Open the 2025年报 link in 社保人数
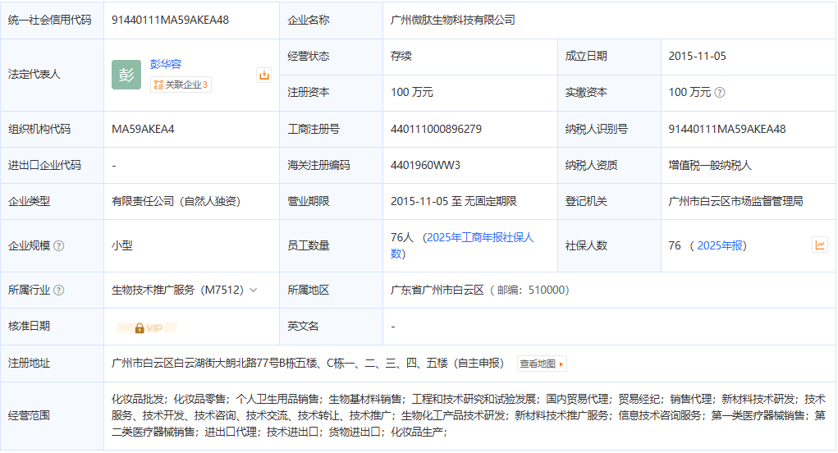838x453 pixels. coord(720,245)
